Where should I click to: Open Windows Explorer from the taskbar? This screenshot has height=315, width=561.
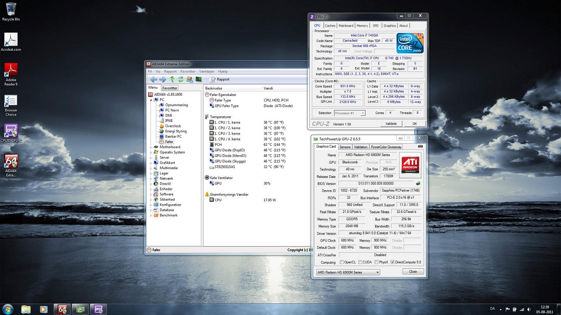coord(26,310)
